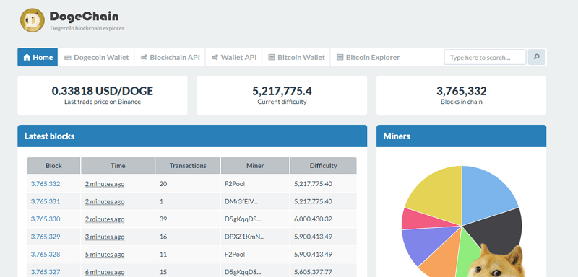Click miner DMr3fEiV... cell
Viewport: 578px width, 277px height.
(x=241, y=201)
